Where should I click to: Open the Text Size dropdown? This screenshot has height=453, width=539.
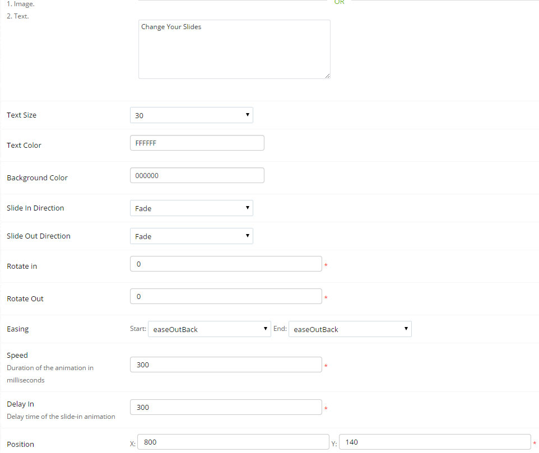[x=191, y=115]
